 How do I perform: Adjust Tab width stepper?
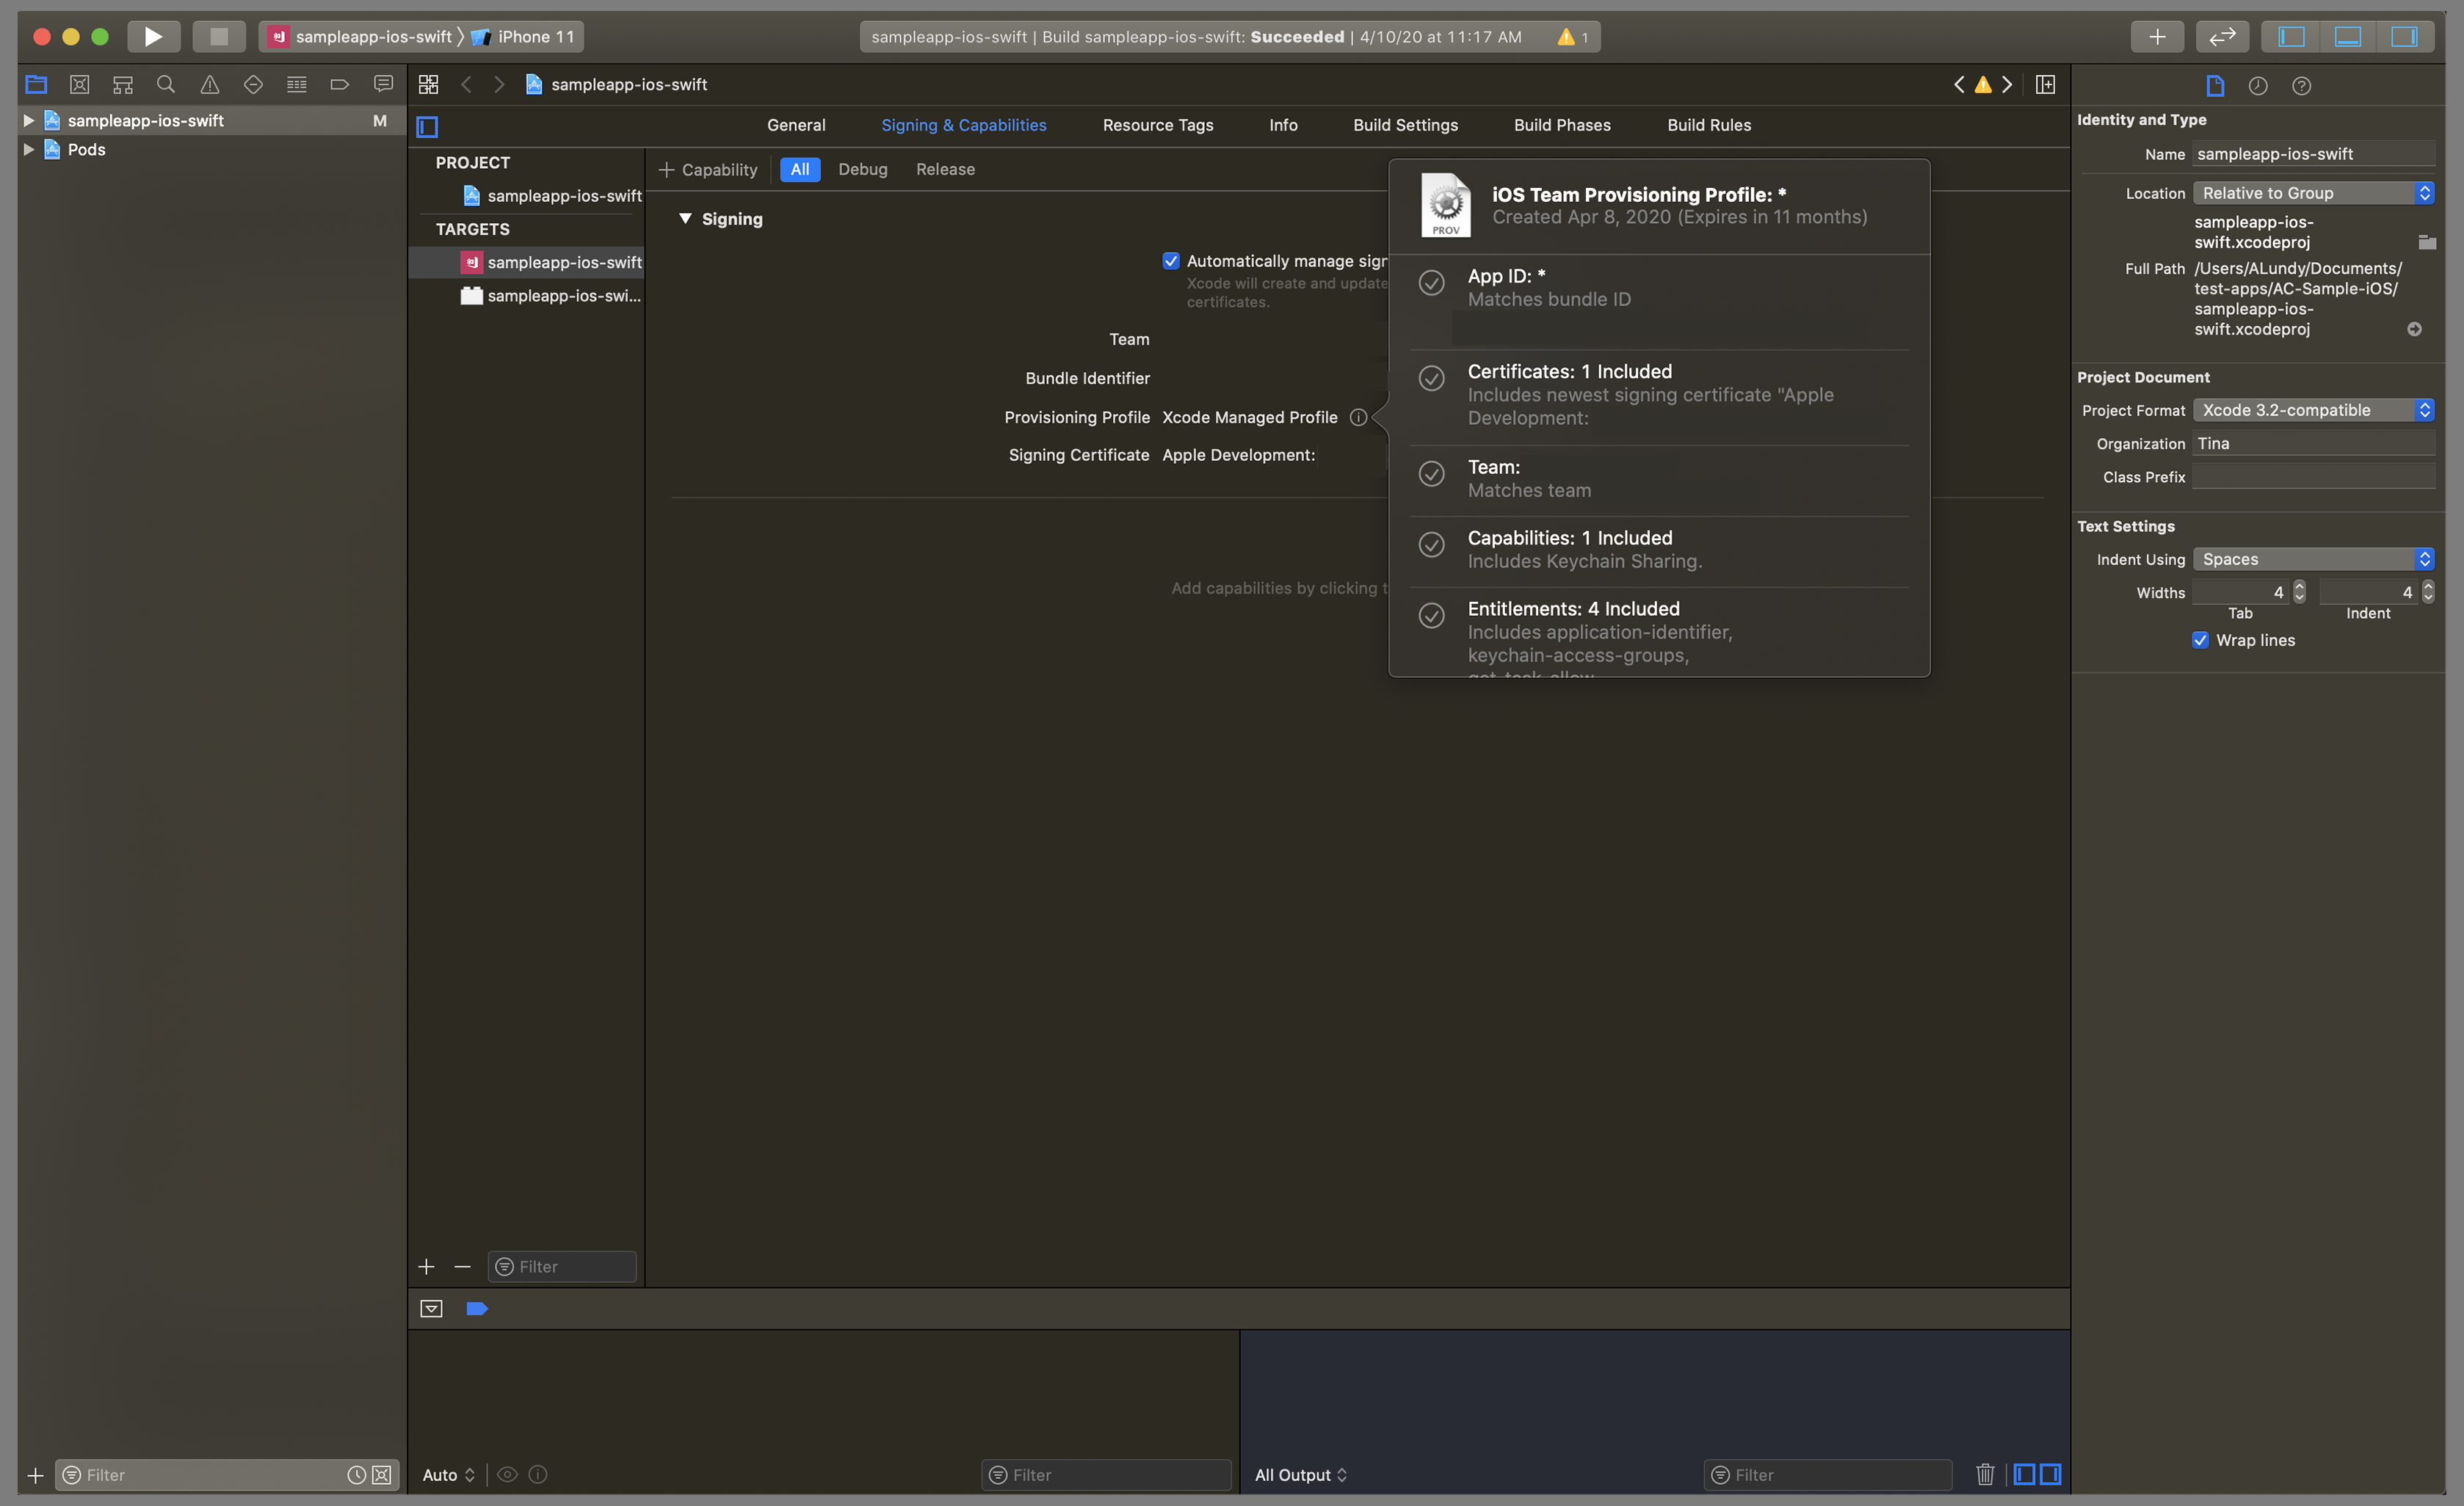(2299, 592)
